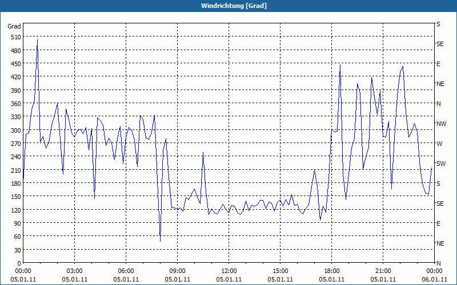457x285 pixels.
Task: Click the 09:00 time axis label
Action: (x=178, y=271)
